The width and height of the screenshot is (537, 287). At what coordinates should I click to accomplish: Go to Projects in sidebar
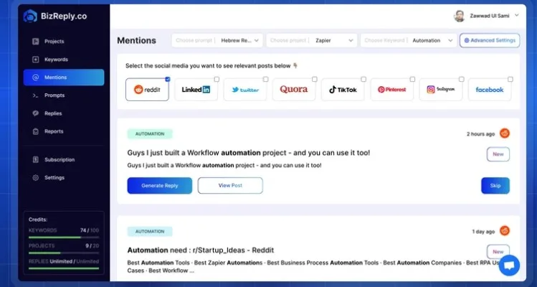(64, 42)
